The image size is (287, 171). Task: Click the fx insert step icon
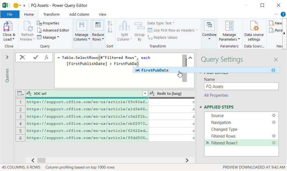tap(46, 58)
